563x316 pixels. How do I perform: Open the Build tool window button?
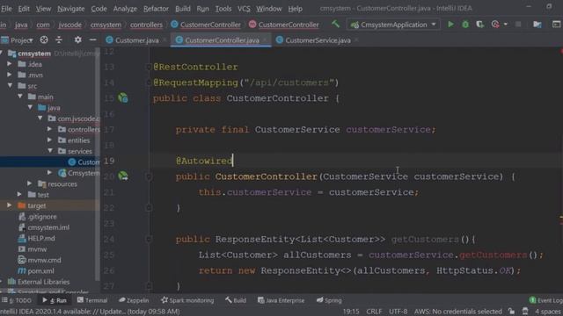[x=236, y=300]
